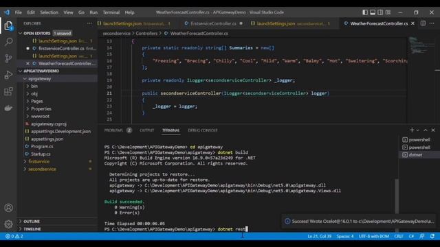Open apigateway.csproj in the explorer
Screen dimensions: 440x247
click(49, 123)
